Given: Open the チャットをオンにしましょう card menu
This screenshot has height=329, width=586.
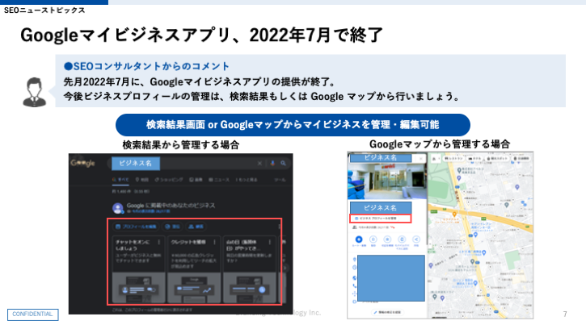Looking at the screenshot, I should [x=159, y=242].
